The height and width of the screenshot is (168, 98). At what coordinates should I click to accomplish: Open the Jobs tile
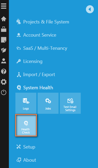click(x=48, y=103)
